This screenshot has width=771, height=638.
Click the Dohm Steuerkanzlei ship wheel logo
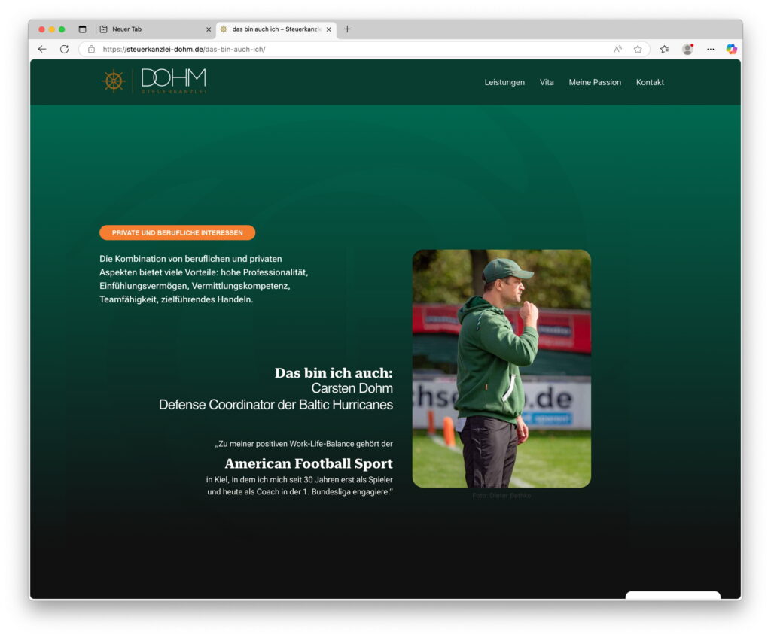tap(114, 81)
